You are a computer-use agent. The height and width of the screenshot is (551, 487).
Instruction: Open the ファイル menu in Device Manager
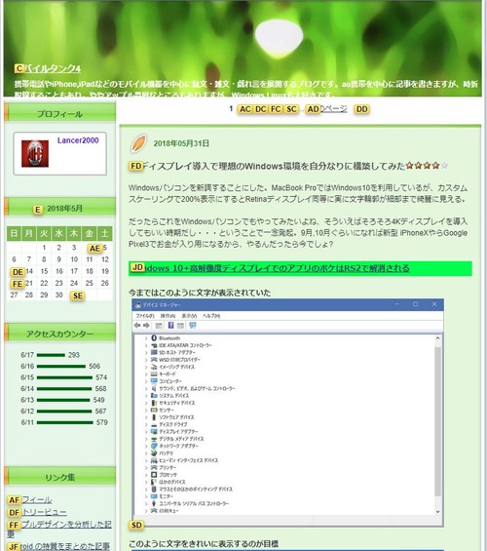pos(145,316)
